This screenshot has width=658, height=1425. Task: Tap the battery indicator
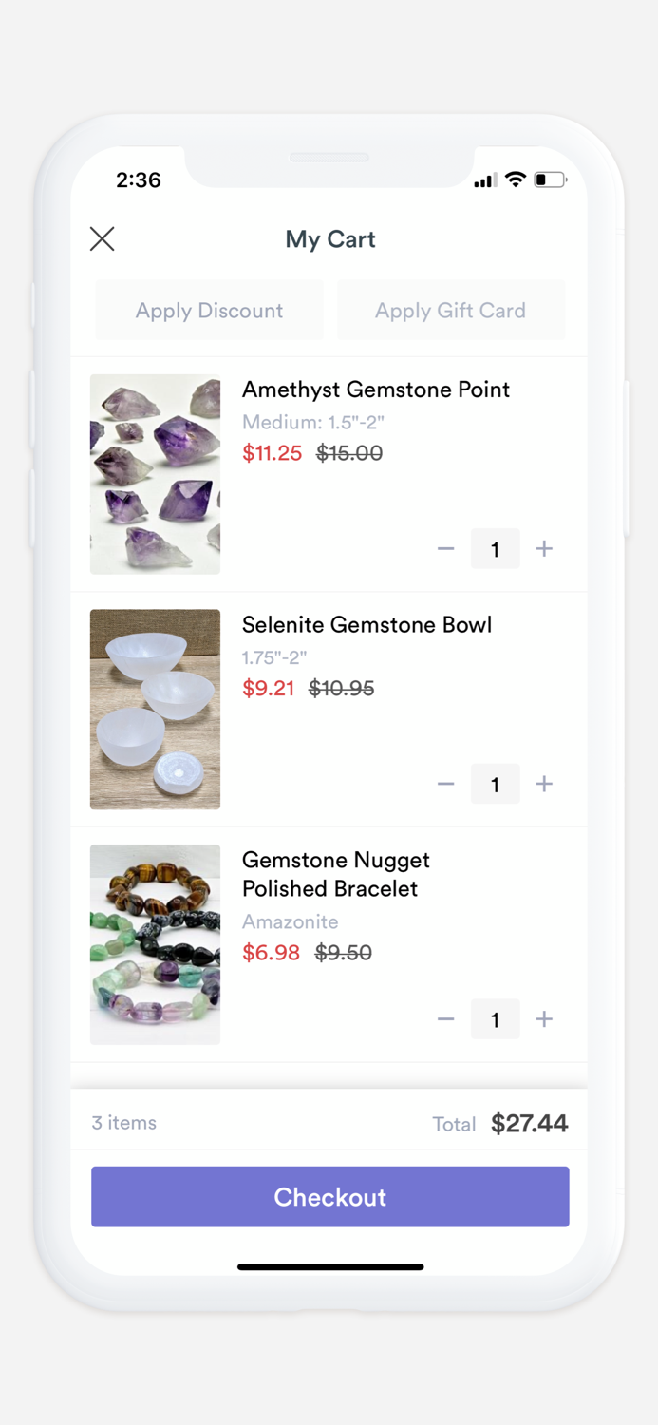(551, 179)
